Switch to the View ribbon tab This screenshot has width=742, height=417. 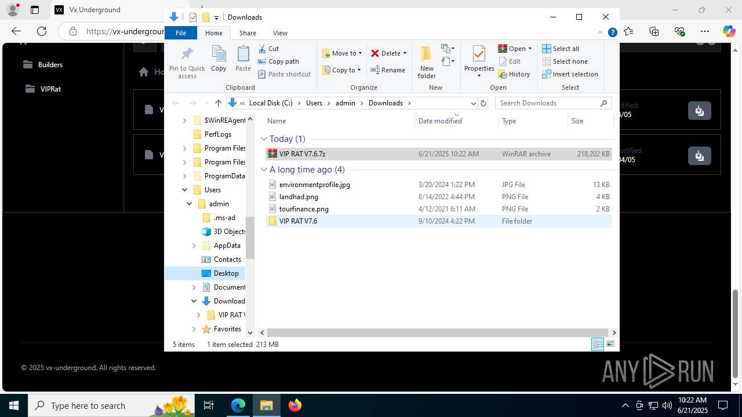tap(280, 33)
